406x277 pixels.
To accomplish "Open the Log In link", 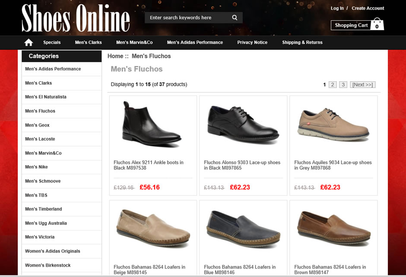I will pyautogui.click(x=337, y=8).
